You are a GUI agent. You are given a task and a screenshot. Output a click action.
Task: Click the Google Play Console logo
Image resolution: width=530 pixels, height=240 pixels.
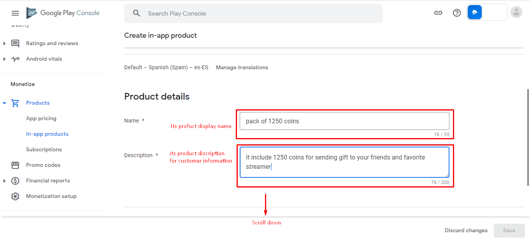(x=63, y=13)
